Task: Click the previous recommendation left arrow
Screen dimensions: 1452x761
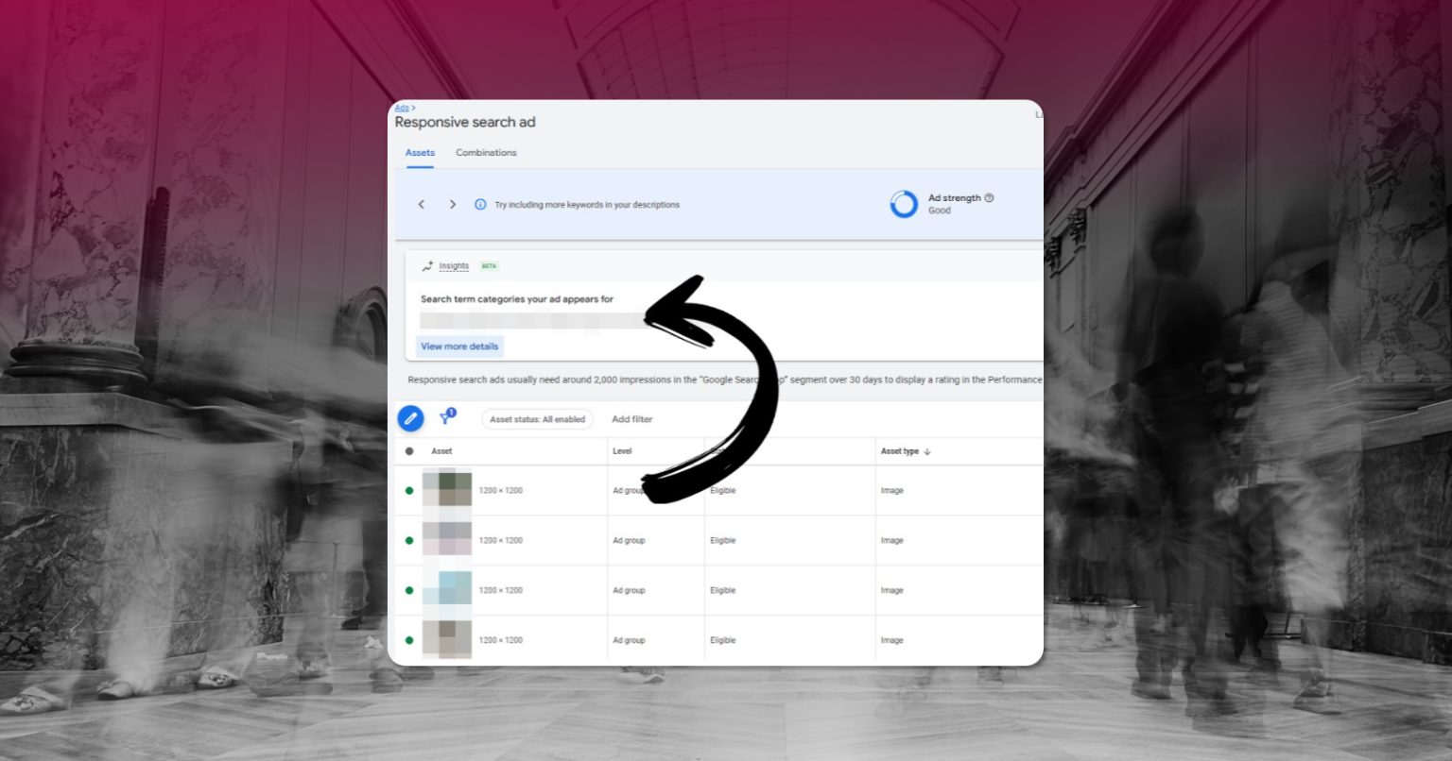Action: click(x=422, y=204)
